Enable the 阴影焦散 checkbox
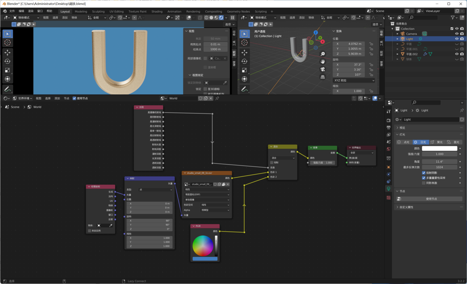The width and height of the screenshot is (467, 284). point(424,183)
